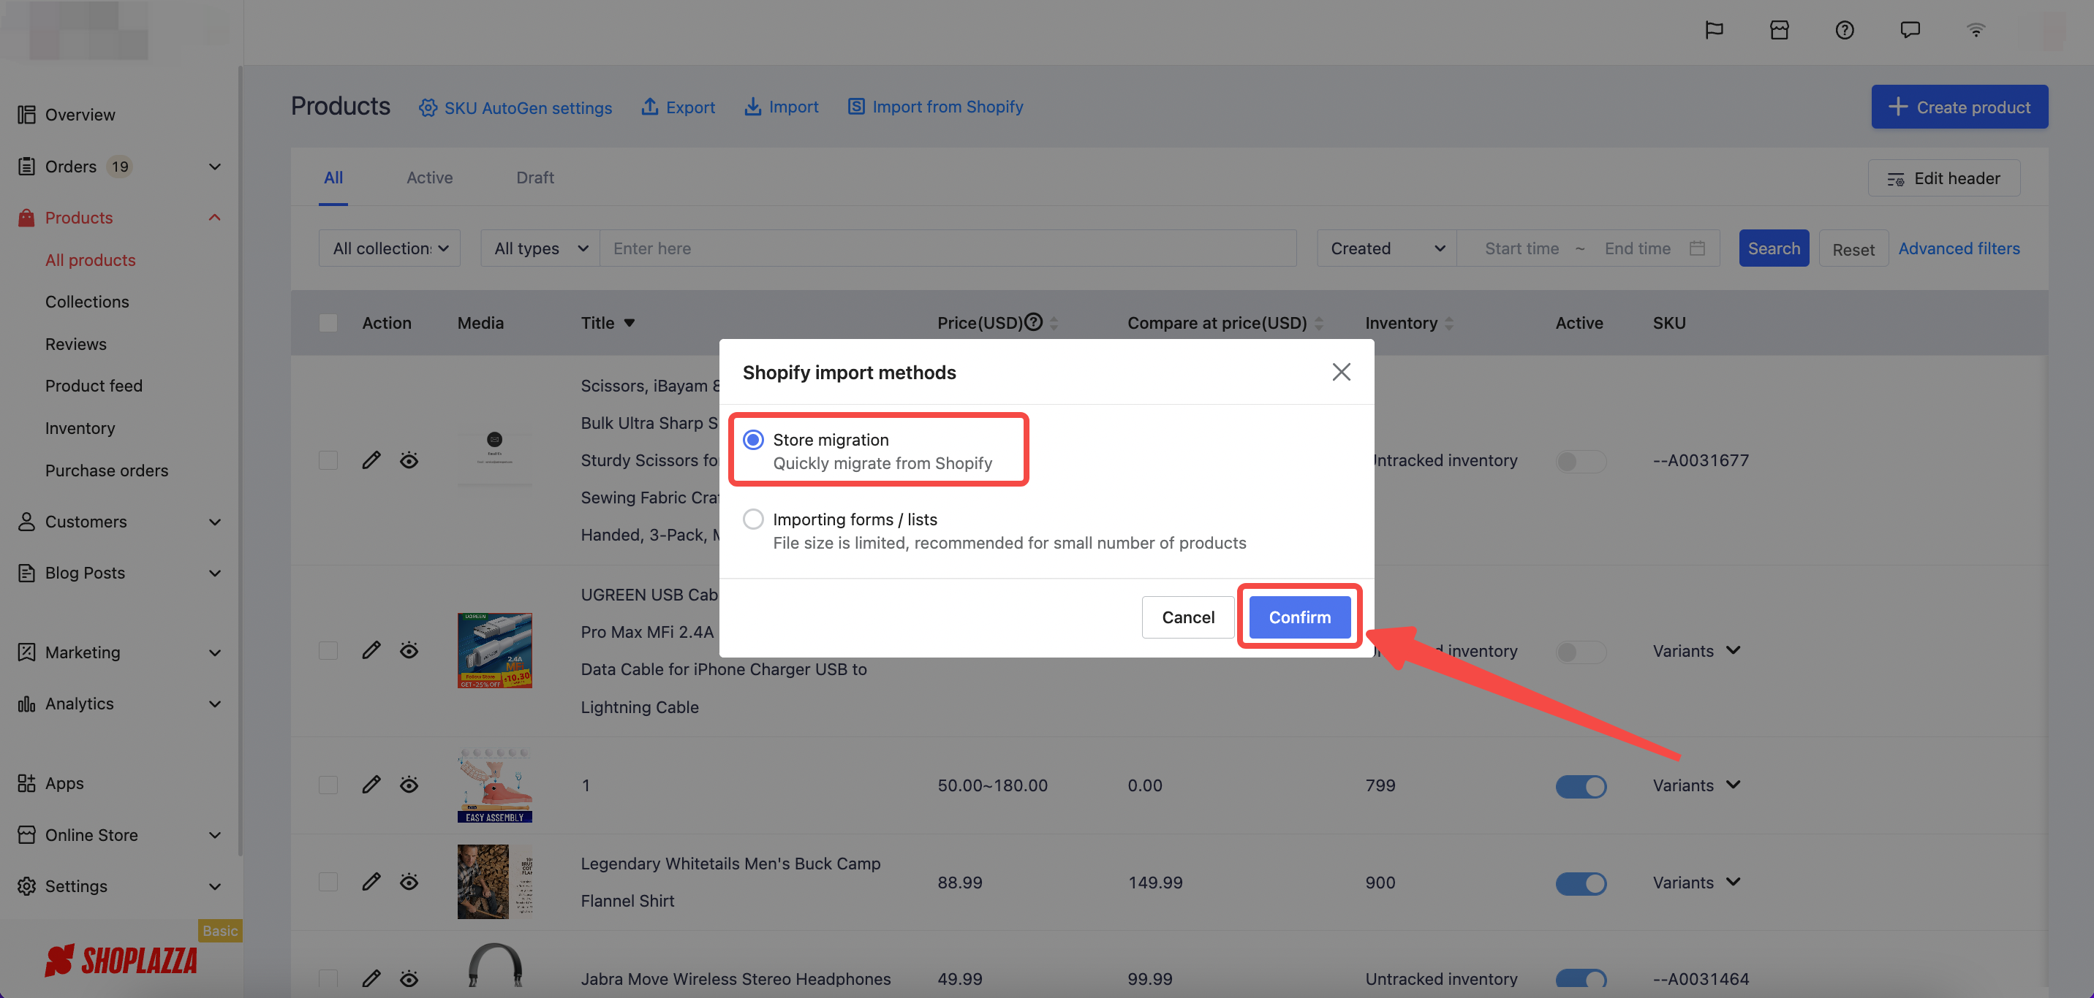Open the calendar icon in date range

pyautogui.click(x=1696, y=248)
